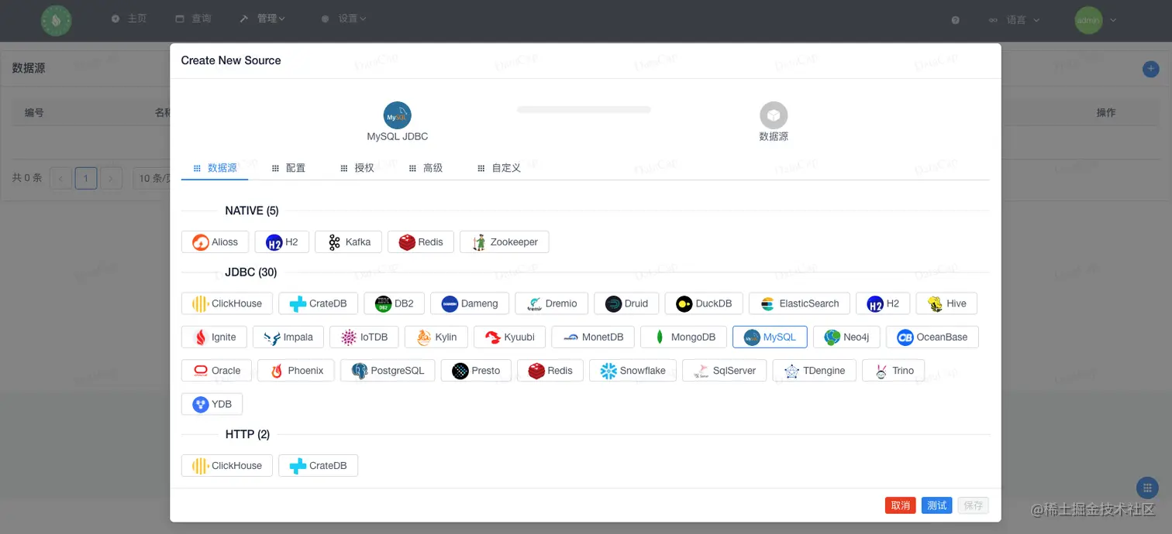Select the Impala source
Viewport: 1172px width, 534px height.
point(288,337)
